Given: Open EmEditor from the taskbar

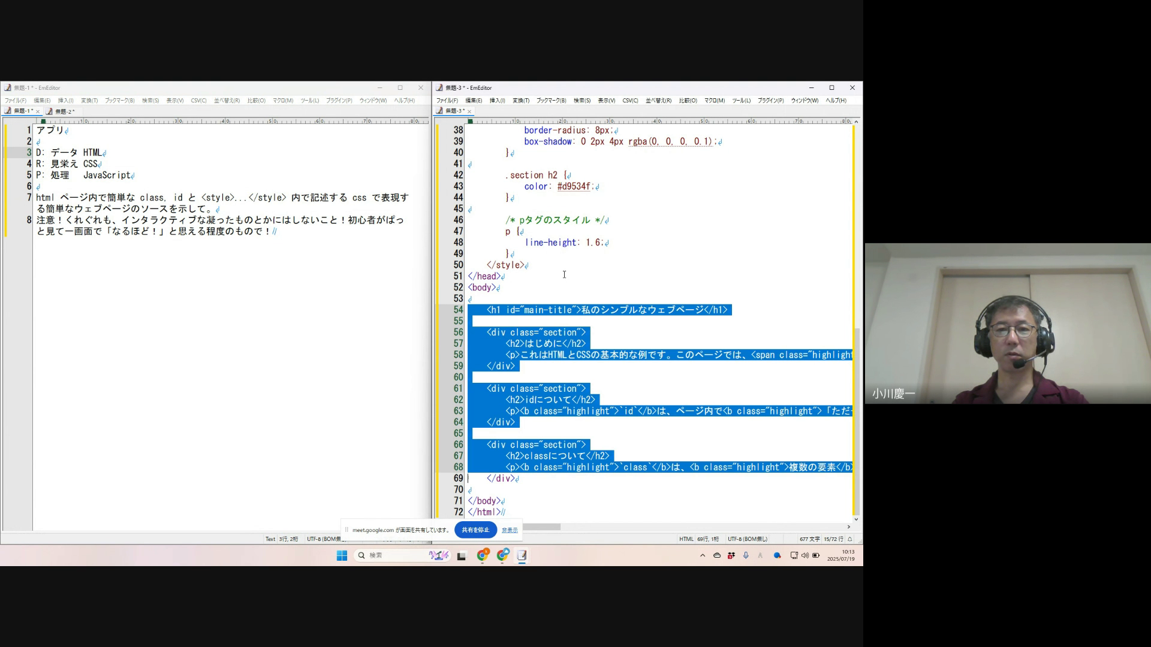Looking at the screenshot, I should pyautogui.click(x=522, y=555).
